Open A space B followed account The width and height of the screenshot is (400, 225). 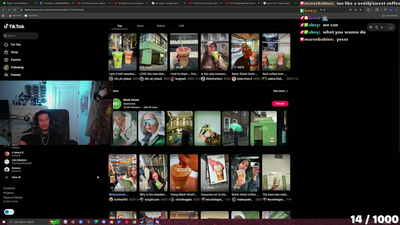[17, 153]
